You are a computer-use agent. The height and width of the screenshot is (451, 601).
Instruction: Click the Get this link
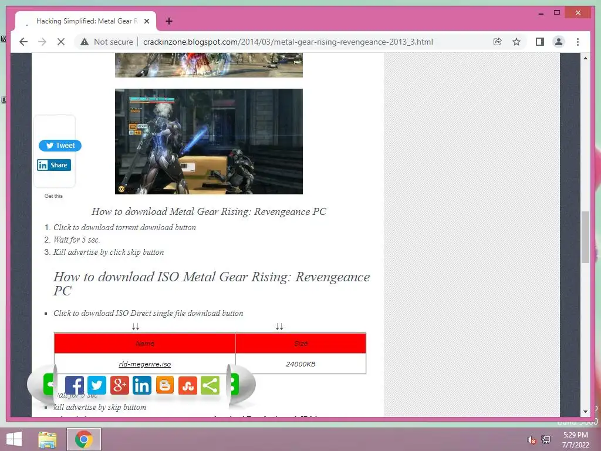point(53,196)
